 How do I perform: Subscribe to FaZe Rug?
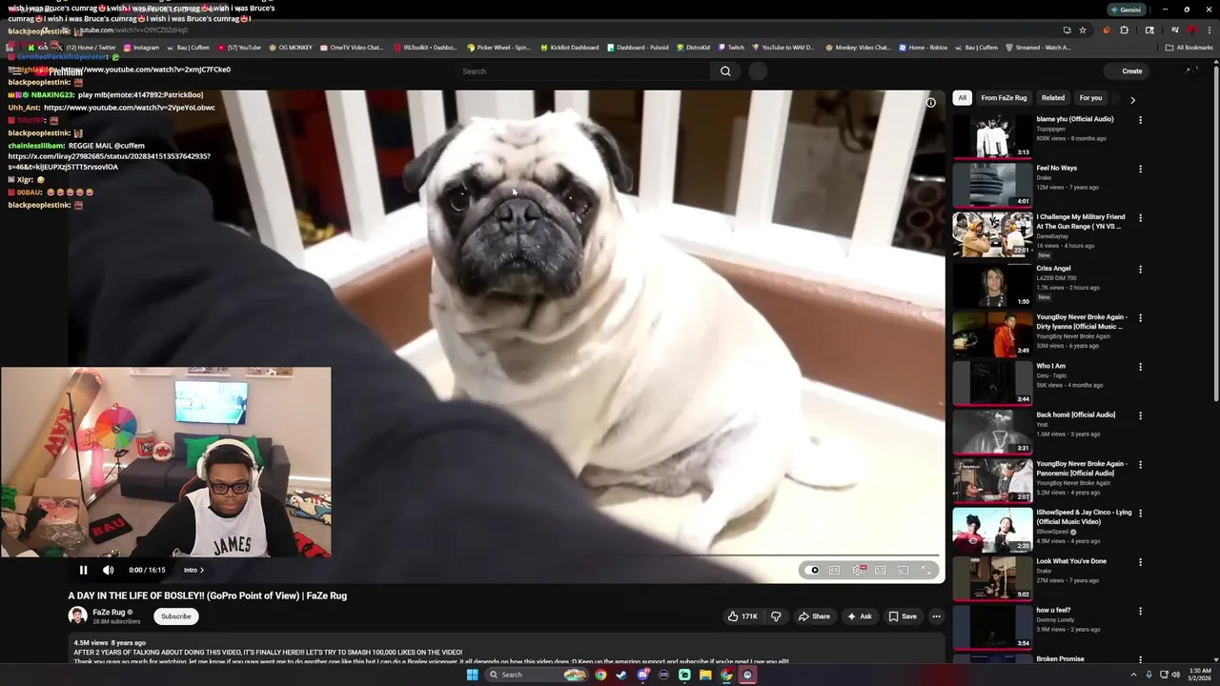[176, 616]
